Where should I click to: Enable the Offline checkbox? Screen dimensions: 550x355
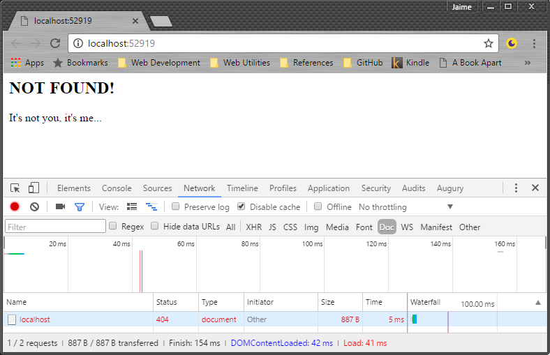click(318, 206)
